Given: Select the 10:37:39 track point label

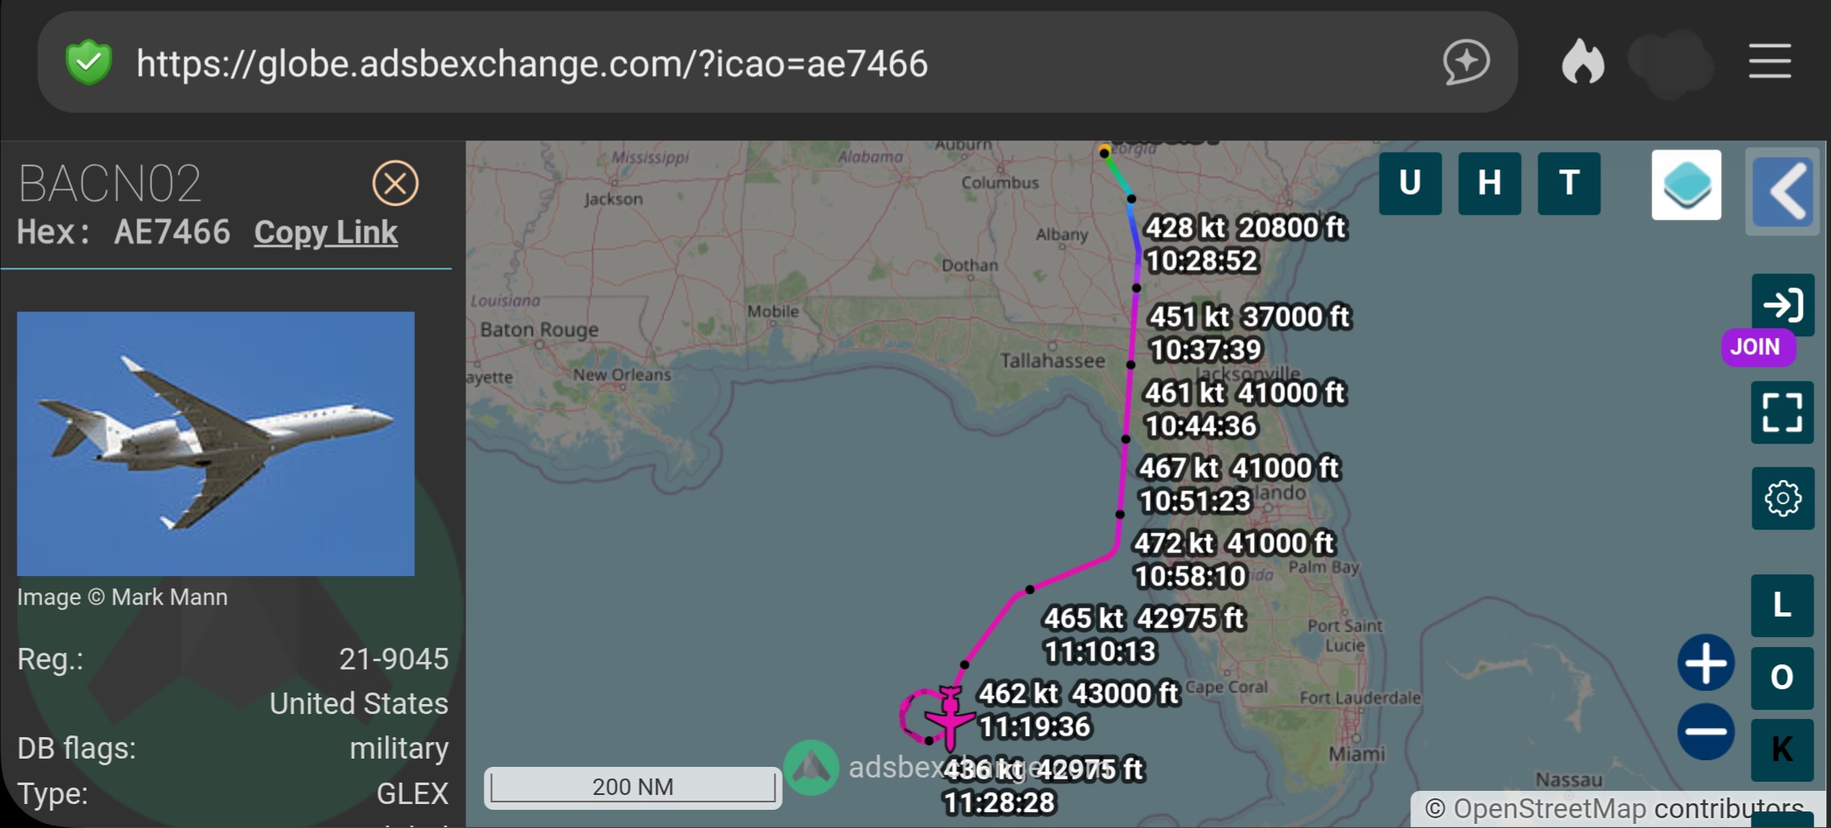Looking at the screenshot, I should 1250,334.
